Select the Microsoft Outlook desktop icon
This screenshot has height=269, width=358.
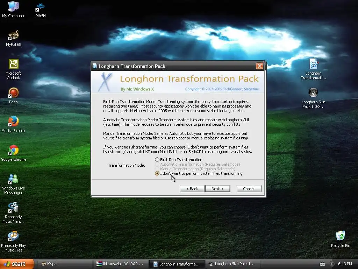tap(13, 69)
